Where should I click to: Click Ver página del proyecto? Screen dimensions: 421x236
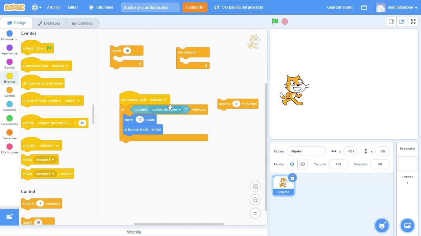[238, 7]
